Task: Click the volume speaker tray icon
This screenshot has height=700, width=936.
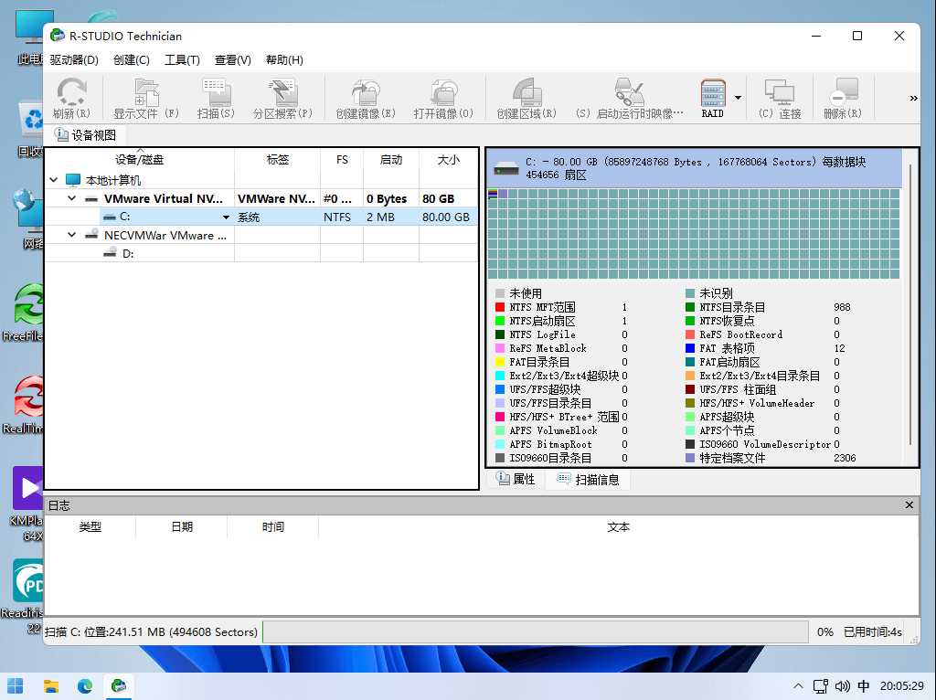Action: (842, 686)
